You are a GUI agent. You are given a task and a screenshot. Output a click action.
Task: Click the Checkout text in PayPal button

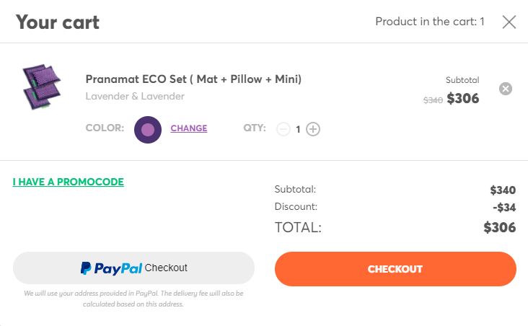166,268
